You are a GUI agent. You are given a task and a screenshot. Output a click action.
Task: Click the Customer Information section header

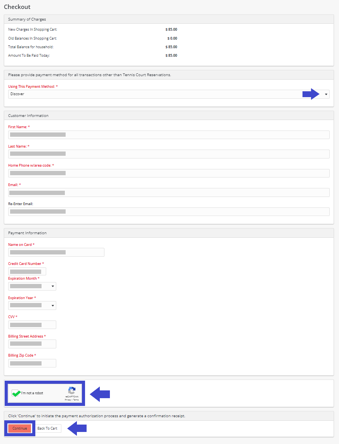[28, 115]
